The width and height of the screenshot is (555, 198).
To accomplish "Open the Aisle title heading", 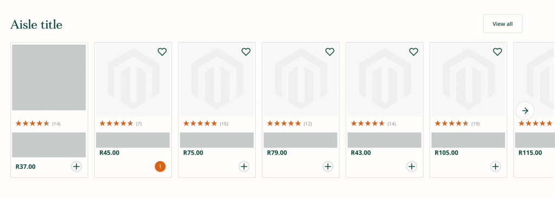I will click(36, 24).
